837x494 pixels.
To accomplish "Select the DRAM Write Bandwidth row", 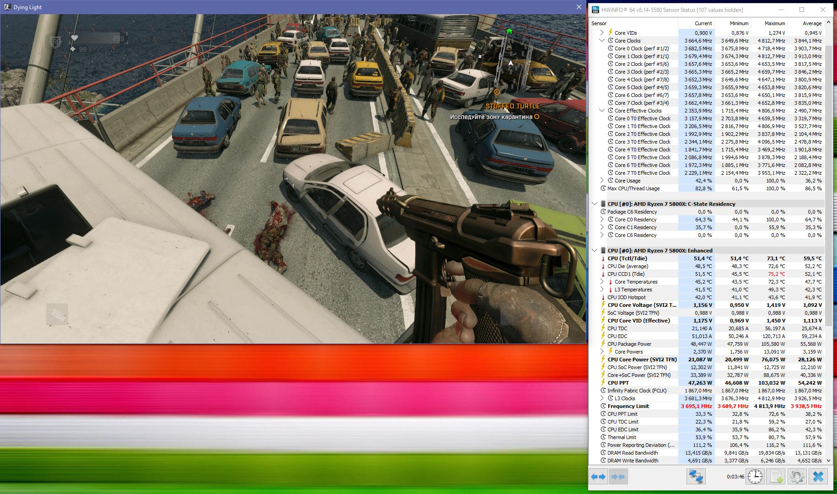I will (707, 461).
